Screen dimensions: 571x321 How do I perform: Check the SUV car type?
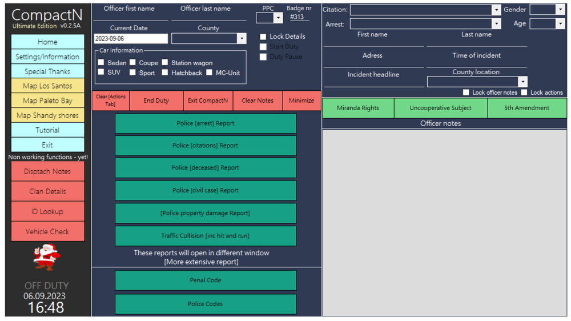(101, 72)
